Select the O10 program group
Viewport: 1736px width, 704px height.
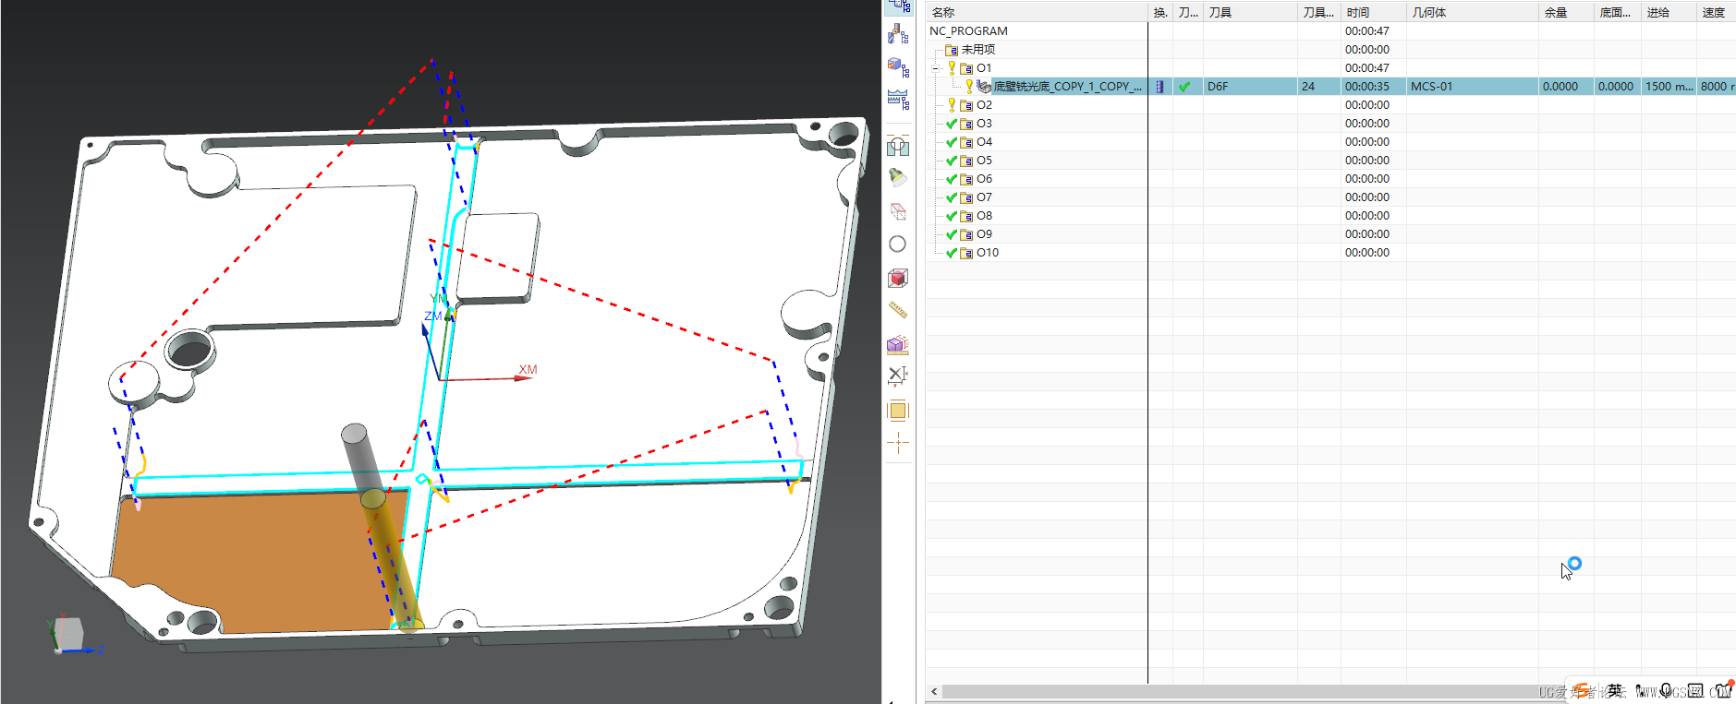tap(988, 253)
